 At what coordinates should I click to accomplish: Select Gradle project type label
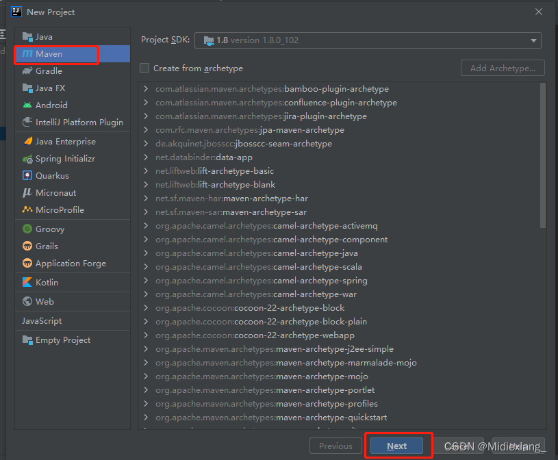click(x=49, y=71)
